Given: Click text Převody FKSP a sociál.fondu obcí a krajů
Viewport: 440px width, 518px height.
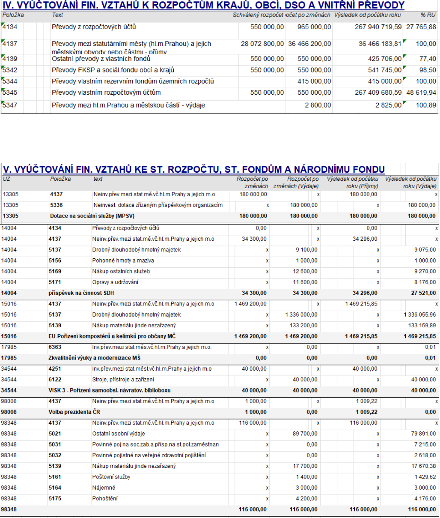Looking at the screenshot, I should [x=113, y=70].
